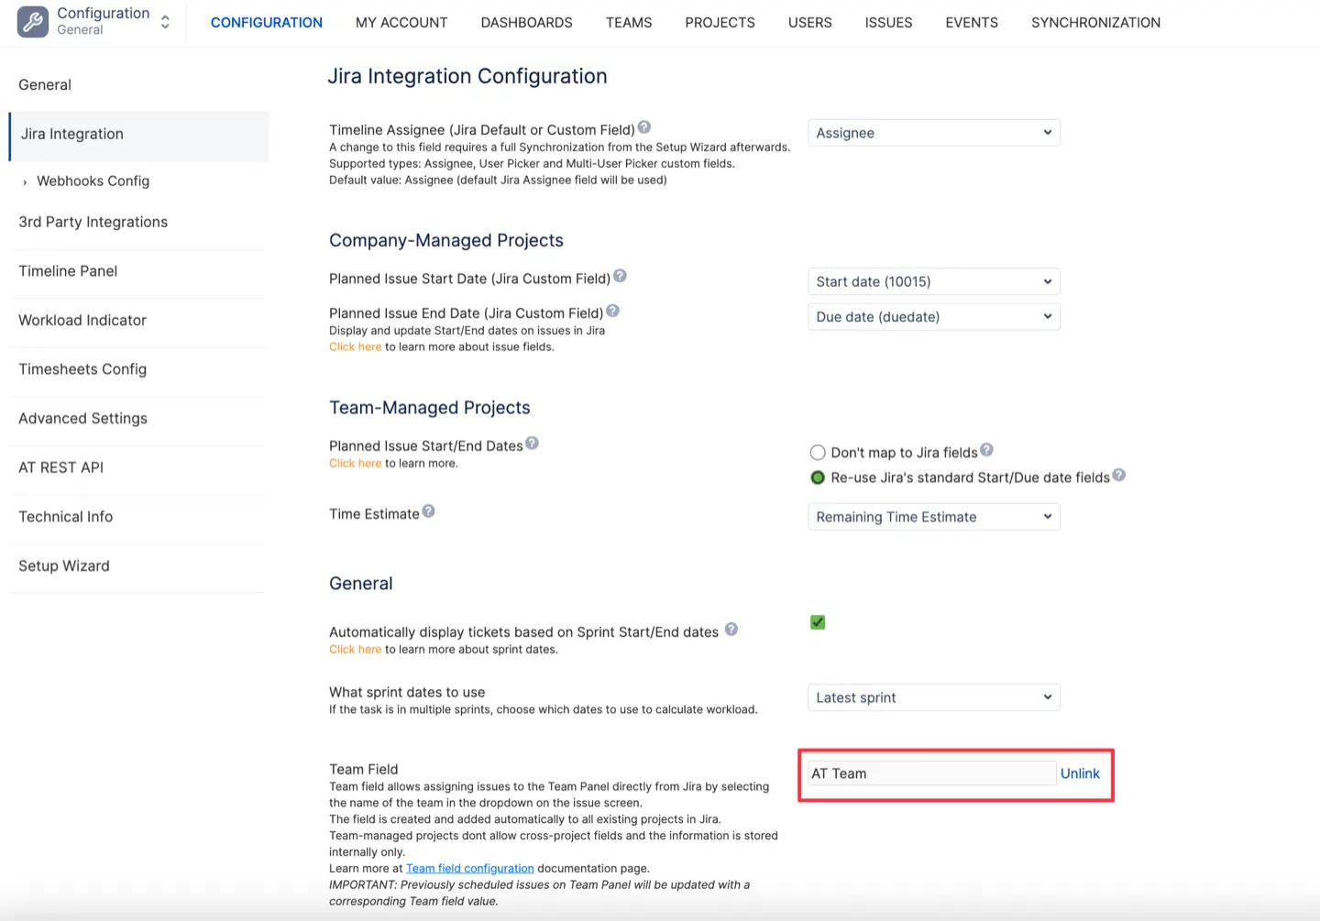Viewport: 1320px width, 921px height.
Task: Switch to the Synchronization tab
Action: click(1095, 23)
